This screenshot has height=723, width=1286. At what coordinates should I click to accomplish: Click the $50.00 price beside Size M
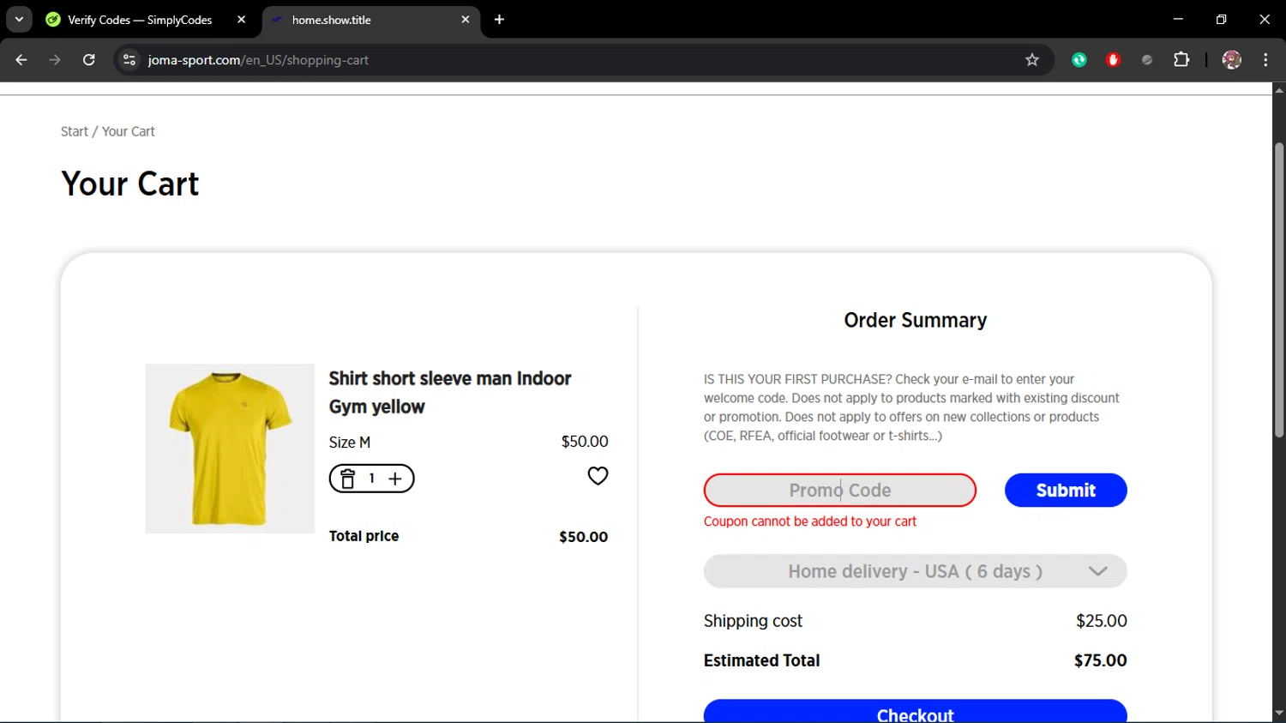[x=585, y=442]
